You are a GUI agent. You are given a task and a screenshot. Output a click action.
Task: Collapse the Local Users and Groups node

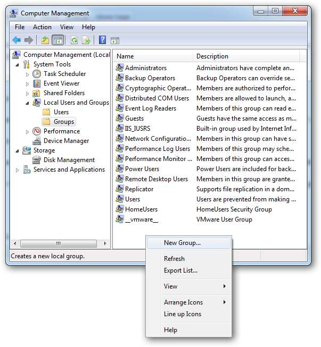coord(27,103)
